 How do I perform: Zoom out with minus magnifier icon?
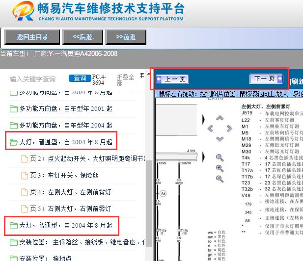pos(220,179)
